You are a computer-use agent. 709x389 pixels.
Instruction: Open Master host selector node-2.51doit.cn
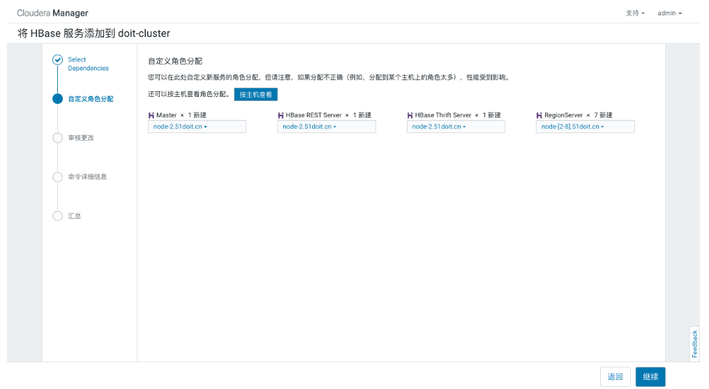coord(197,126)
